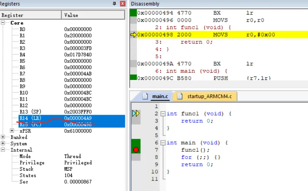308x191 pixels.
Task: Click the Value column header
Action: pyautogui.click(x=93, y=15)
